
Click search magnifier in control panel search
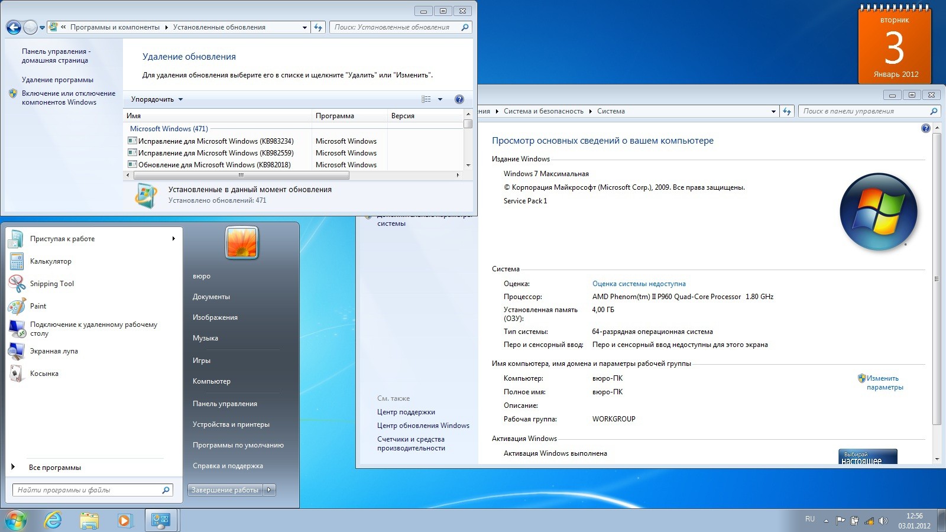point(934,111)
